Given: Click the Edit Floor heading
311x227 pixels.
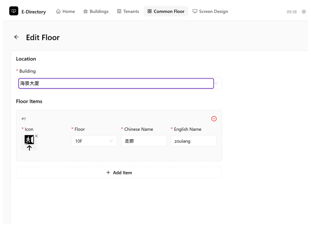Looking at the screenshot, I should click(43, 37).
